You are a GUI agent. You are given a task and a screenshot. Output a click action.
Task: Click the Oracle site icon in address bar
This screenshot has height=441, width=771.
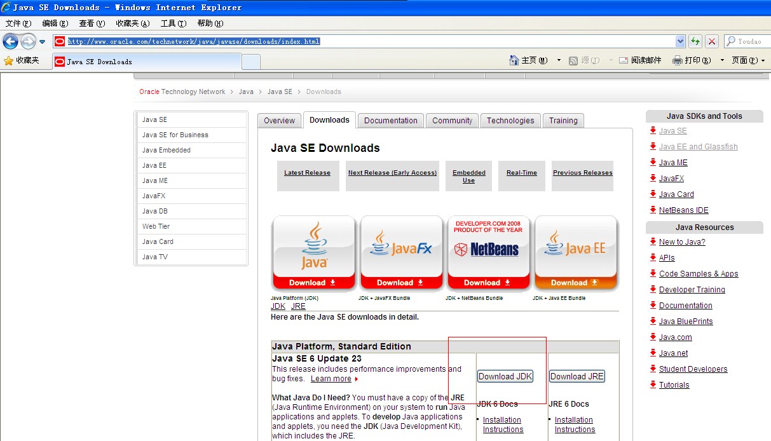[x=60, y=42]
